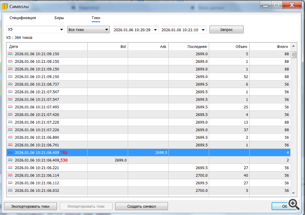Click tick icon of row 10:21:06.741
Viewport: 305px width, 215px height.
[10, 145]
